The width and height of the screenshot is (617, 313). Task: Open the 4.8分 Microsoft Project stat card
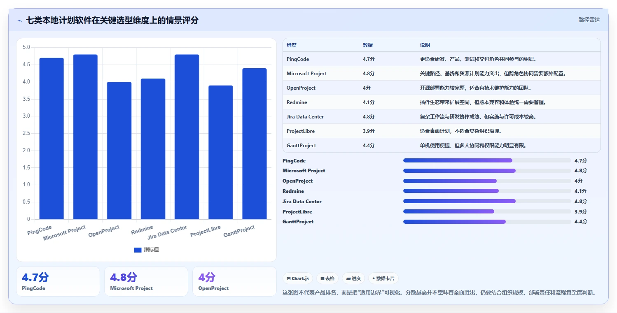tap(146, 281)
